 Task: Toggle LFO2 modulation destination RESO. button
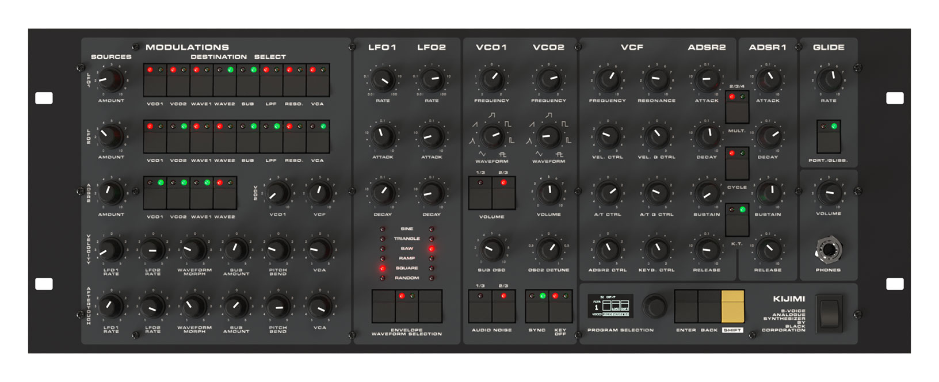(x=295, y=136)
